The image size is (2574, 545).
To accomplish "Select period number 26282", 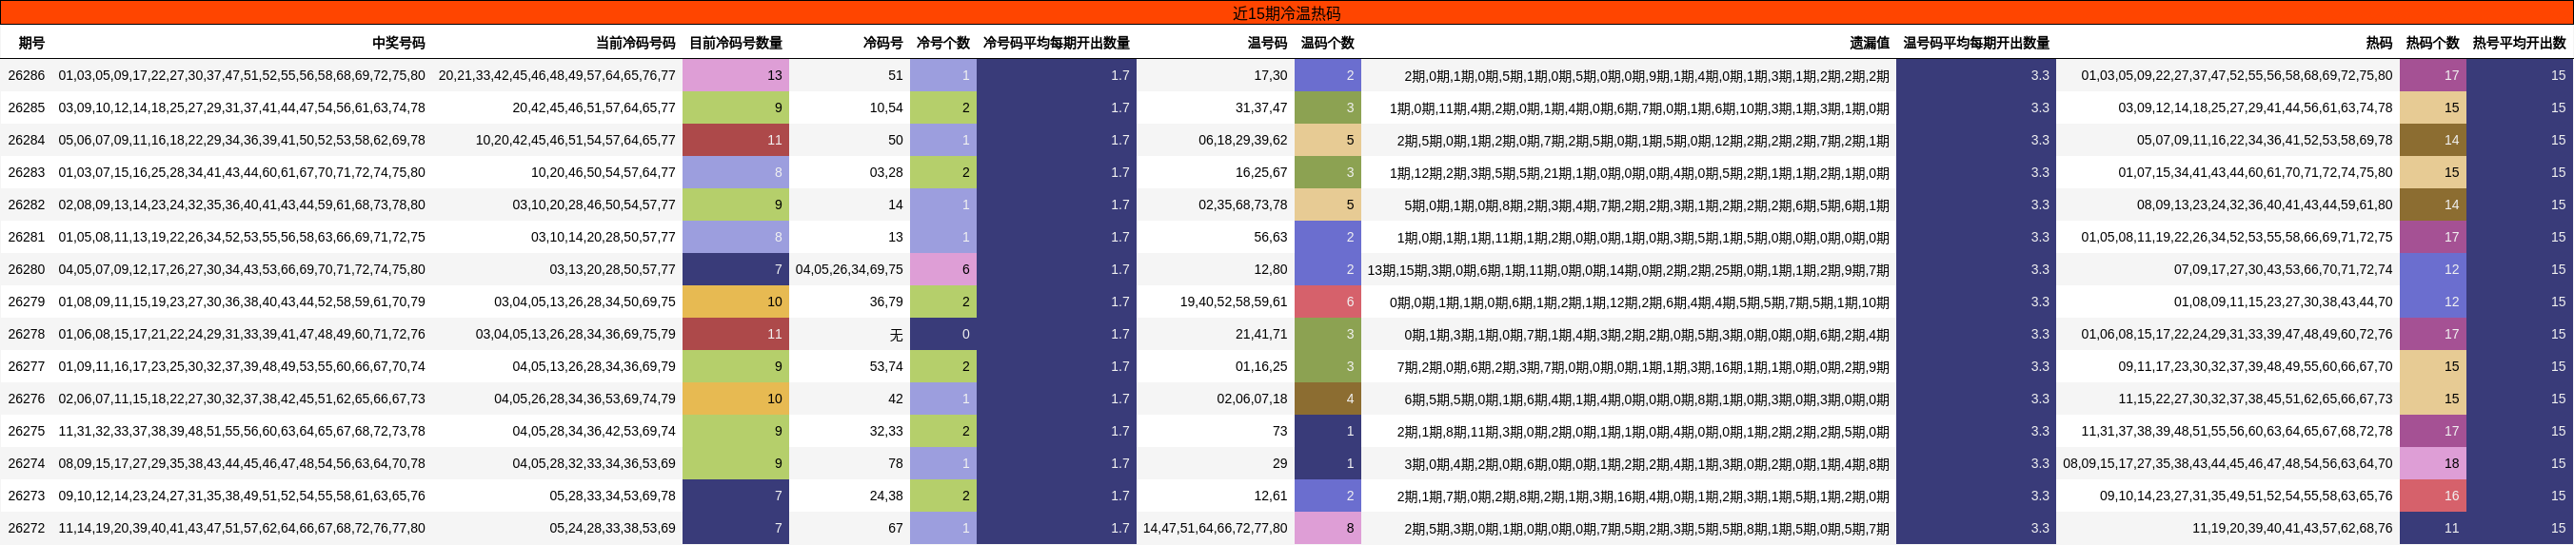I will click(26, 204).
